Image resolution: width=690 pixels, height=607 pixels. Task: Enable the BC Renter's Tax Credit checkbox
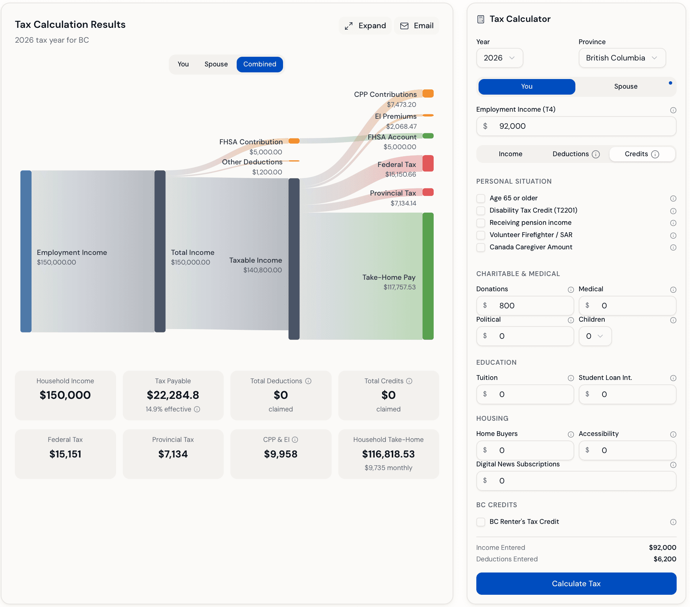pyautogui.click(x=480, y=522)
